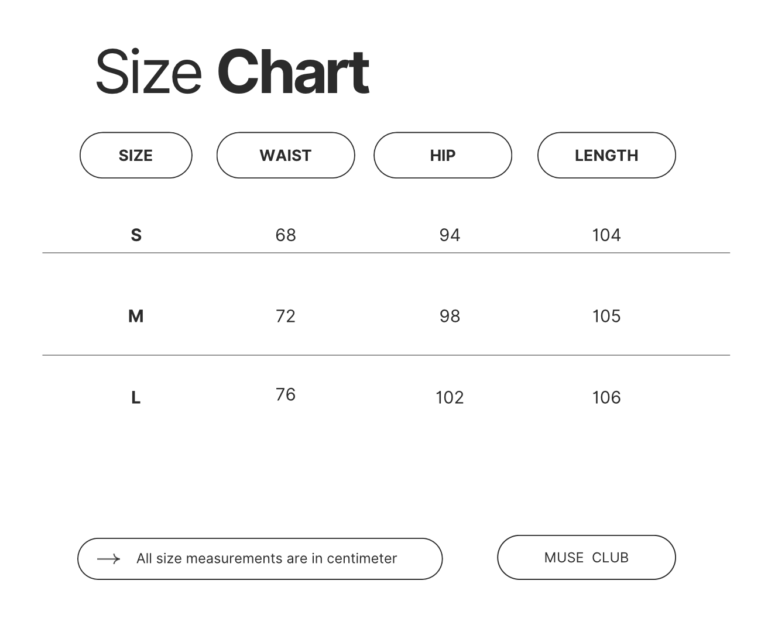This screenshot has height=632, width=761.
Task: Select size S row label
Action: 136,235
